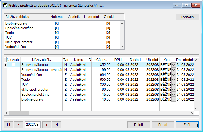The width and height of the screenshot is (203, 132).
Task: Open Konto dropdown for TUV row
Action: coord(173,84)
